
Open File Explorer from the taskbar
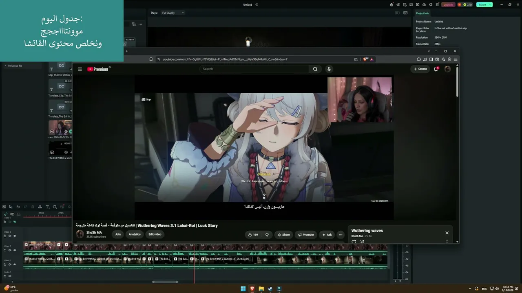[x=261, y=289]
